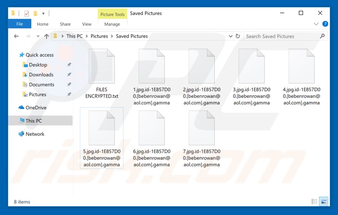Switch to Large icons view layout

point(324,201)
